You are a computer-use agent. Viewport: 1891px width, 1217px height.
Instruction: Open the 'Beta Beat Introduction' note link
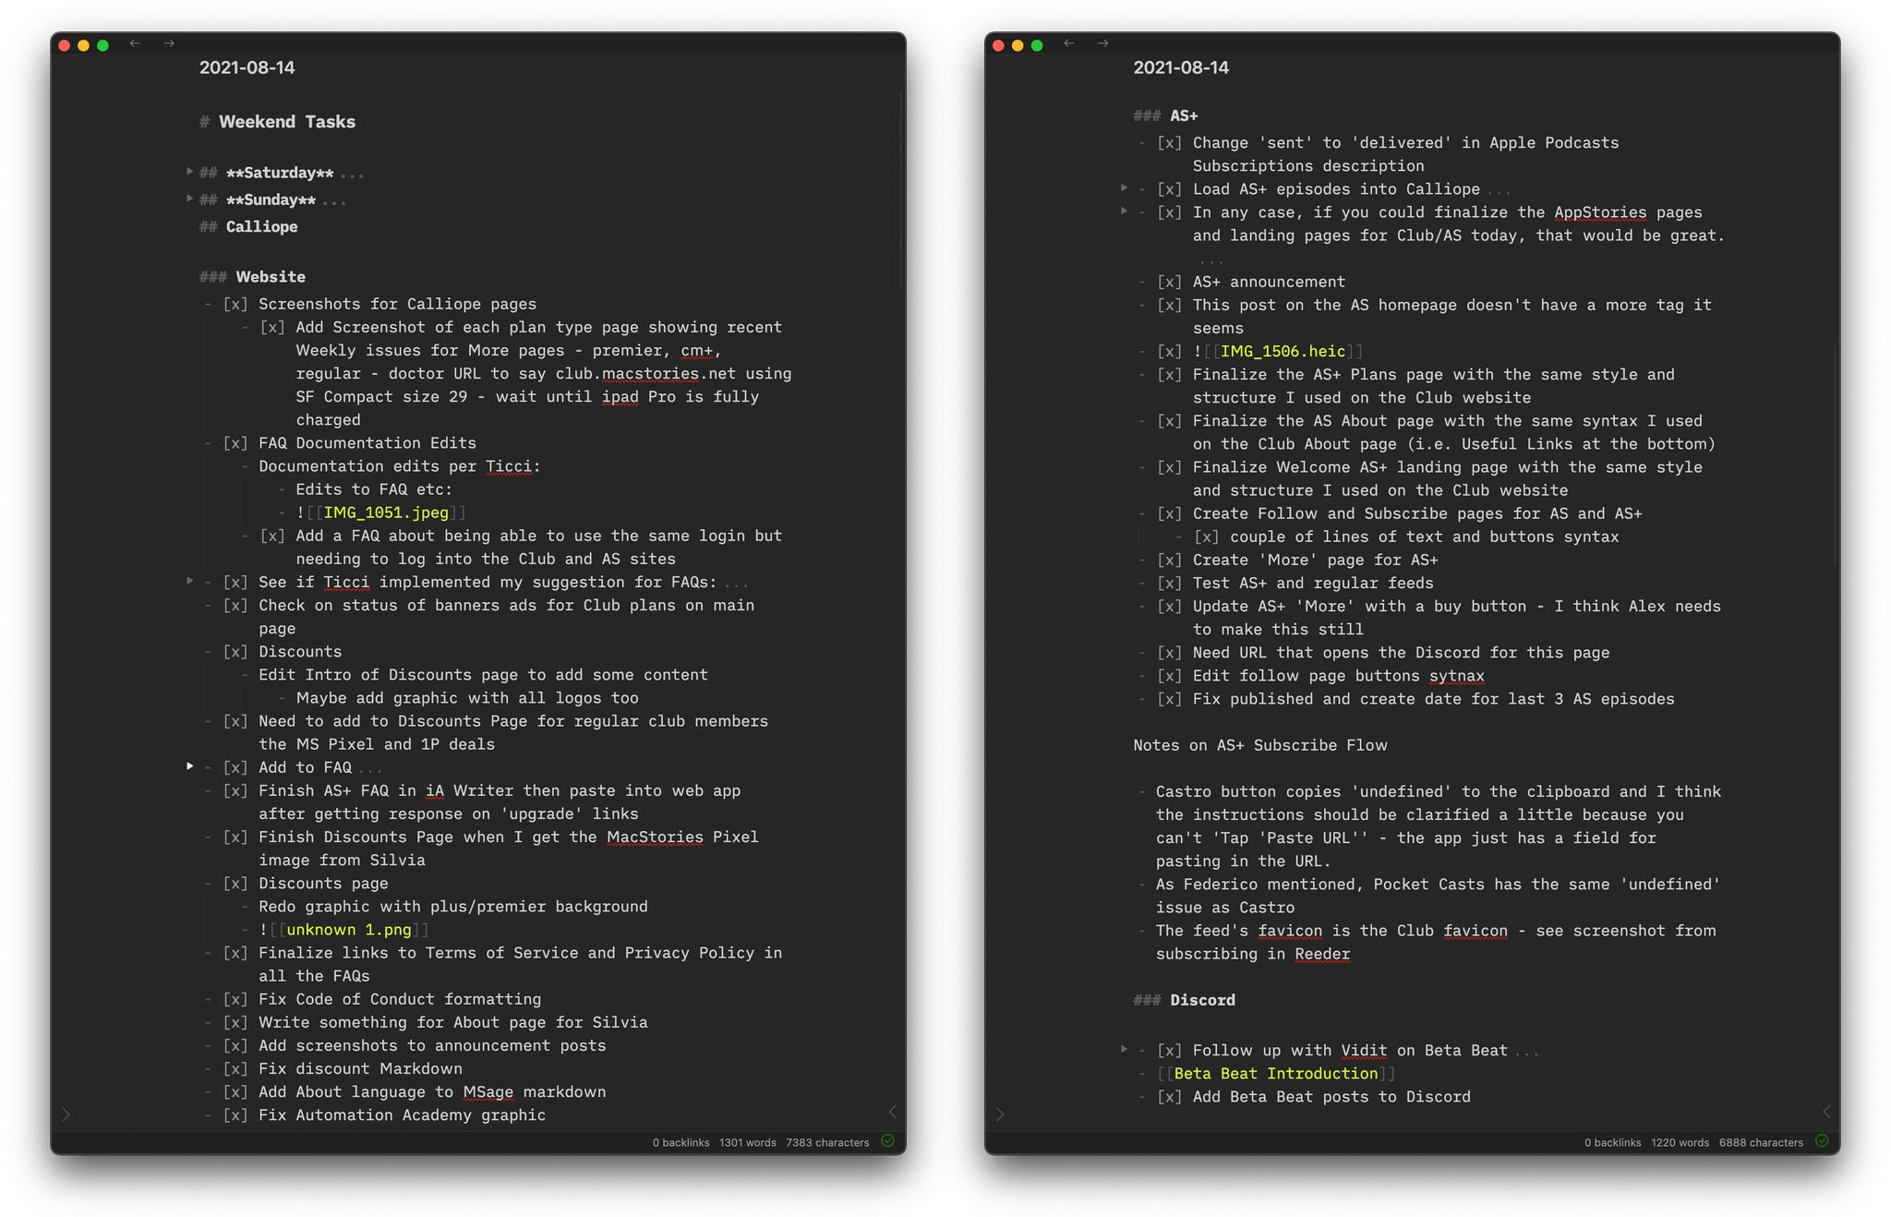coord(1276,1074)
